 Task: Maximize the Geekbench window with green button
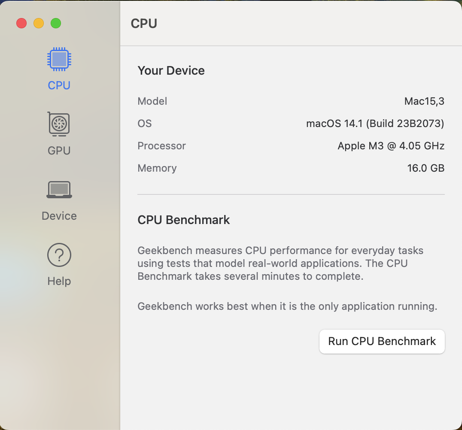click(56, 23)
